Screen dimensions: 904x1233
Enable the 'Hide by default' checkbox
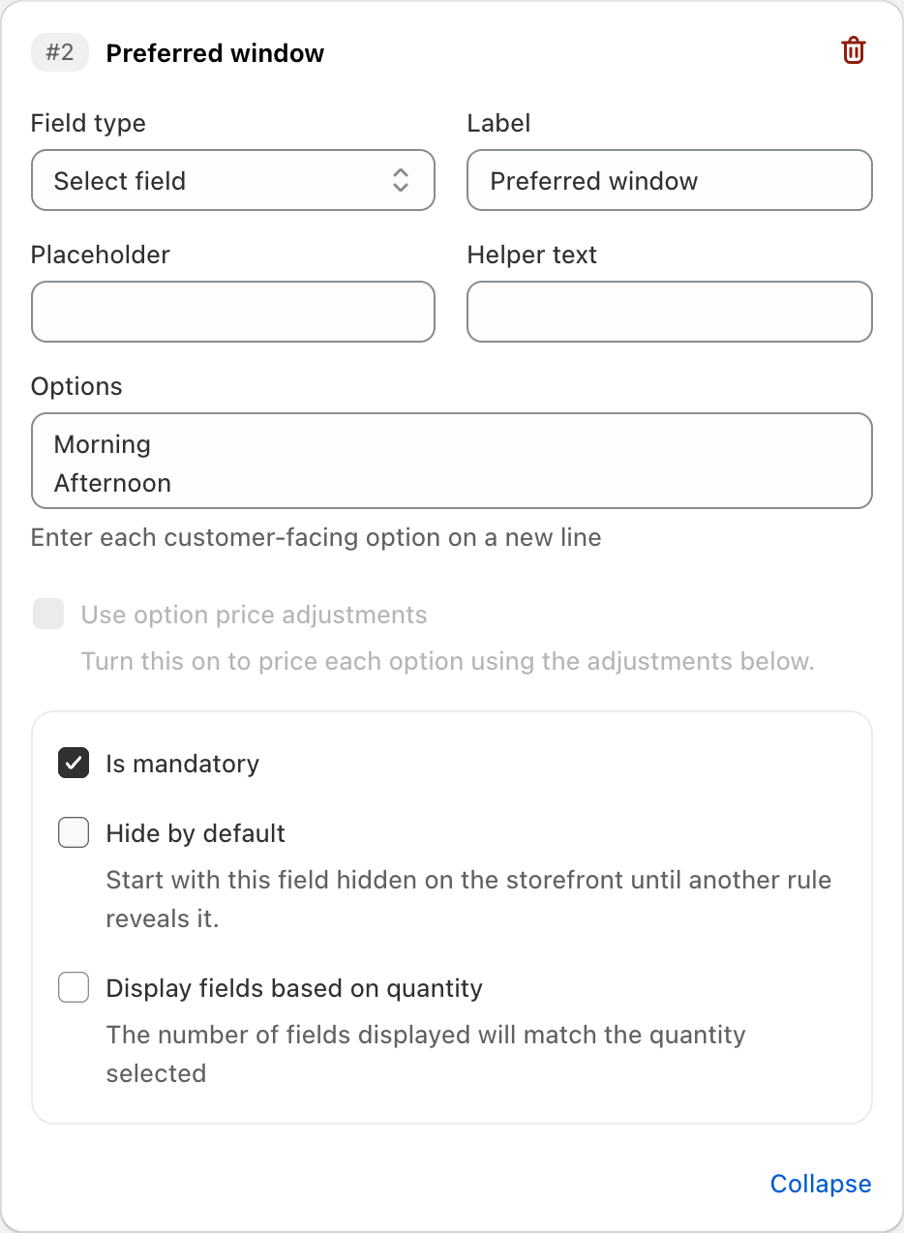(74, 832)
